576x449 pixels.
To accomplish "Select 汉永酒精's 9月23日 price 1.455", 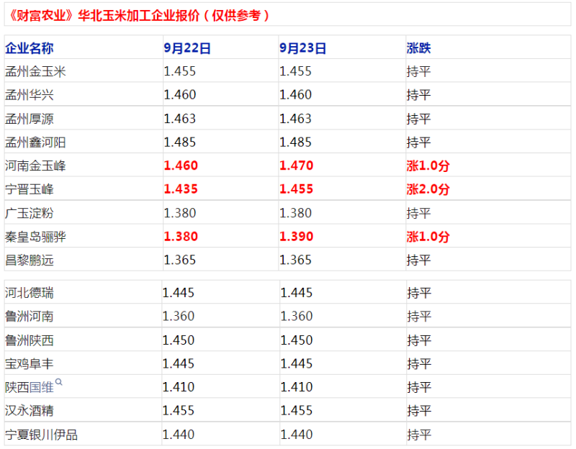I will 297,410.
